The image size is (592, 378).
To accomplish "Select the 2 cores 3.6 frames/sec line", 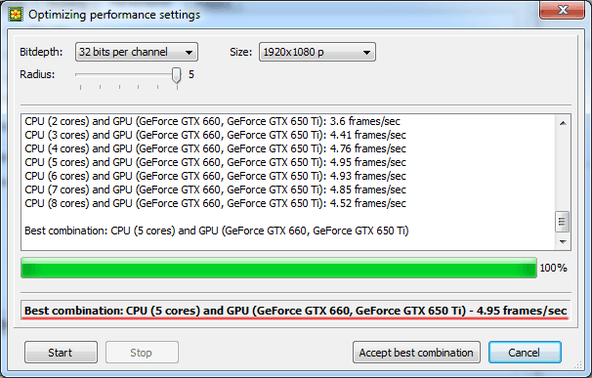I will point(212,121).
